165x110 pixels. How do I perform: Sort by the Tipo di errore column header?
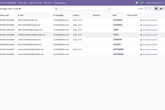click(x=132, y=15)
